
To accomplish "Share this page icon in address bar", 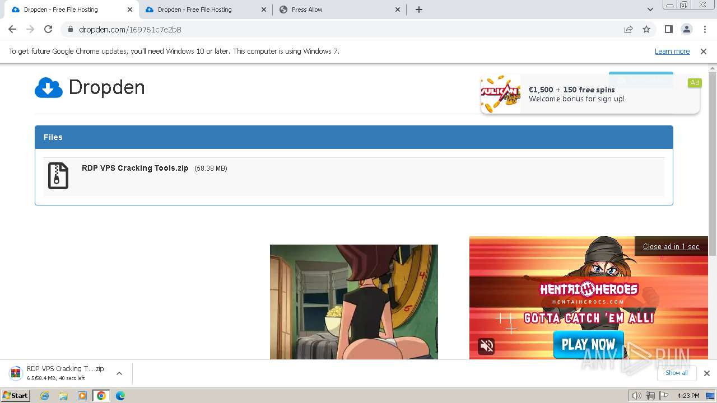I will (x=628, y=29).
